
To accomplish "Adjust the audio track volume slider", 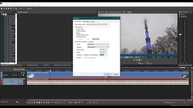I will tap(20, 81).
